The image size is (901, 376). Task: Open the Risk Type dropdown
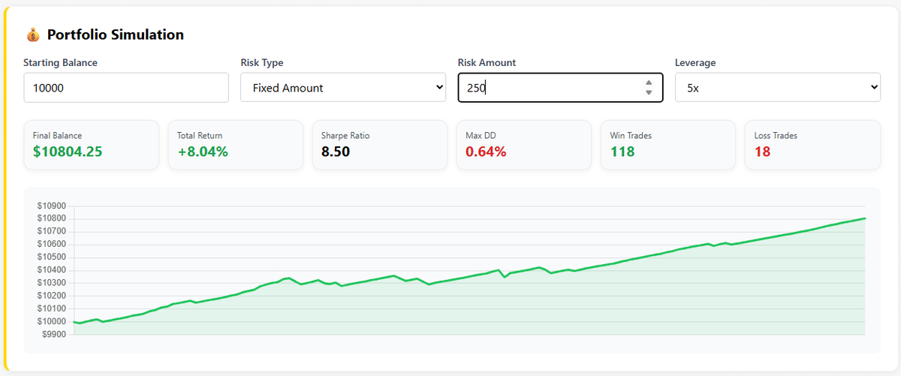pyautogui.click(x=343, y=88)
